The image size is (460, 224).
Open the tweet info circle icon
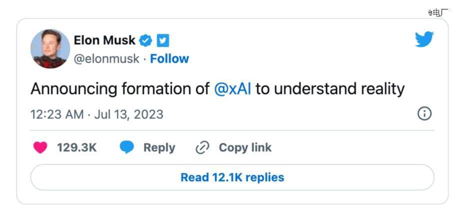424,114
